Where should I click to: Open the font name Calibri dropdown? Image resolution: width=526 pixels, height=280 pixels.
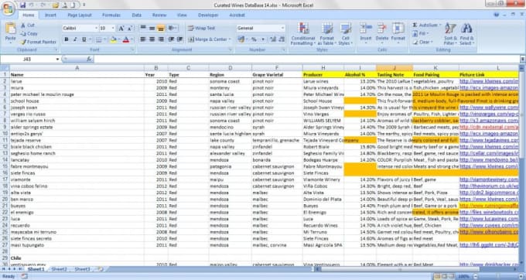point(96,28)
